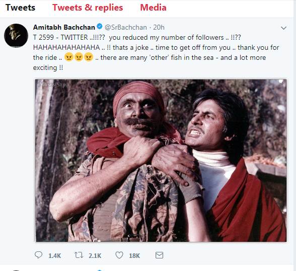Click the tweet text body

156,52
